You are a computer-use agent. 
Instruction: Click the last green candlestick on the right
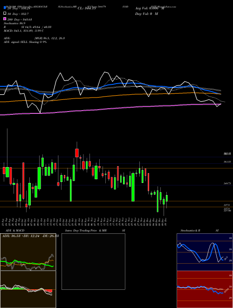[167, 198]
